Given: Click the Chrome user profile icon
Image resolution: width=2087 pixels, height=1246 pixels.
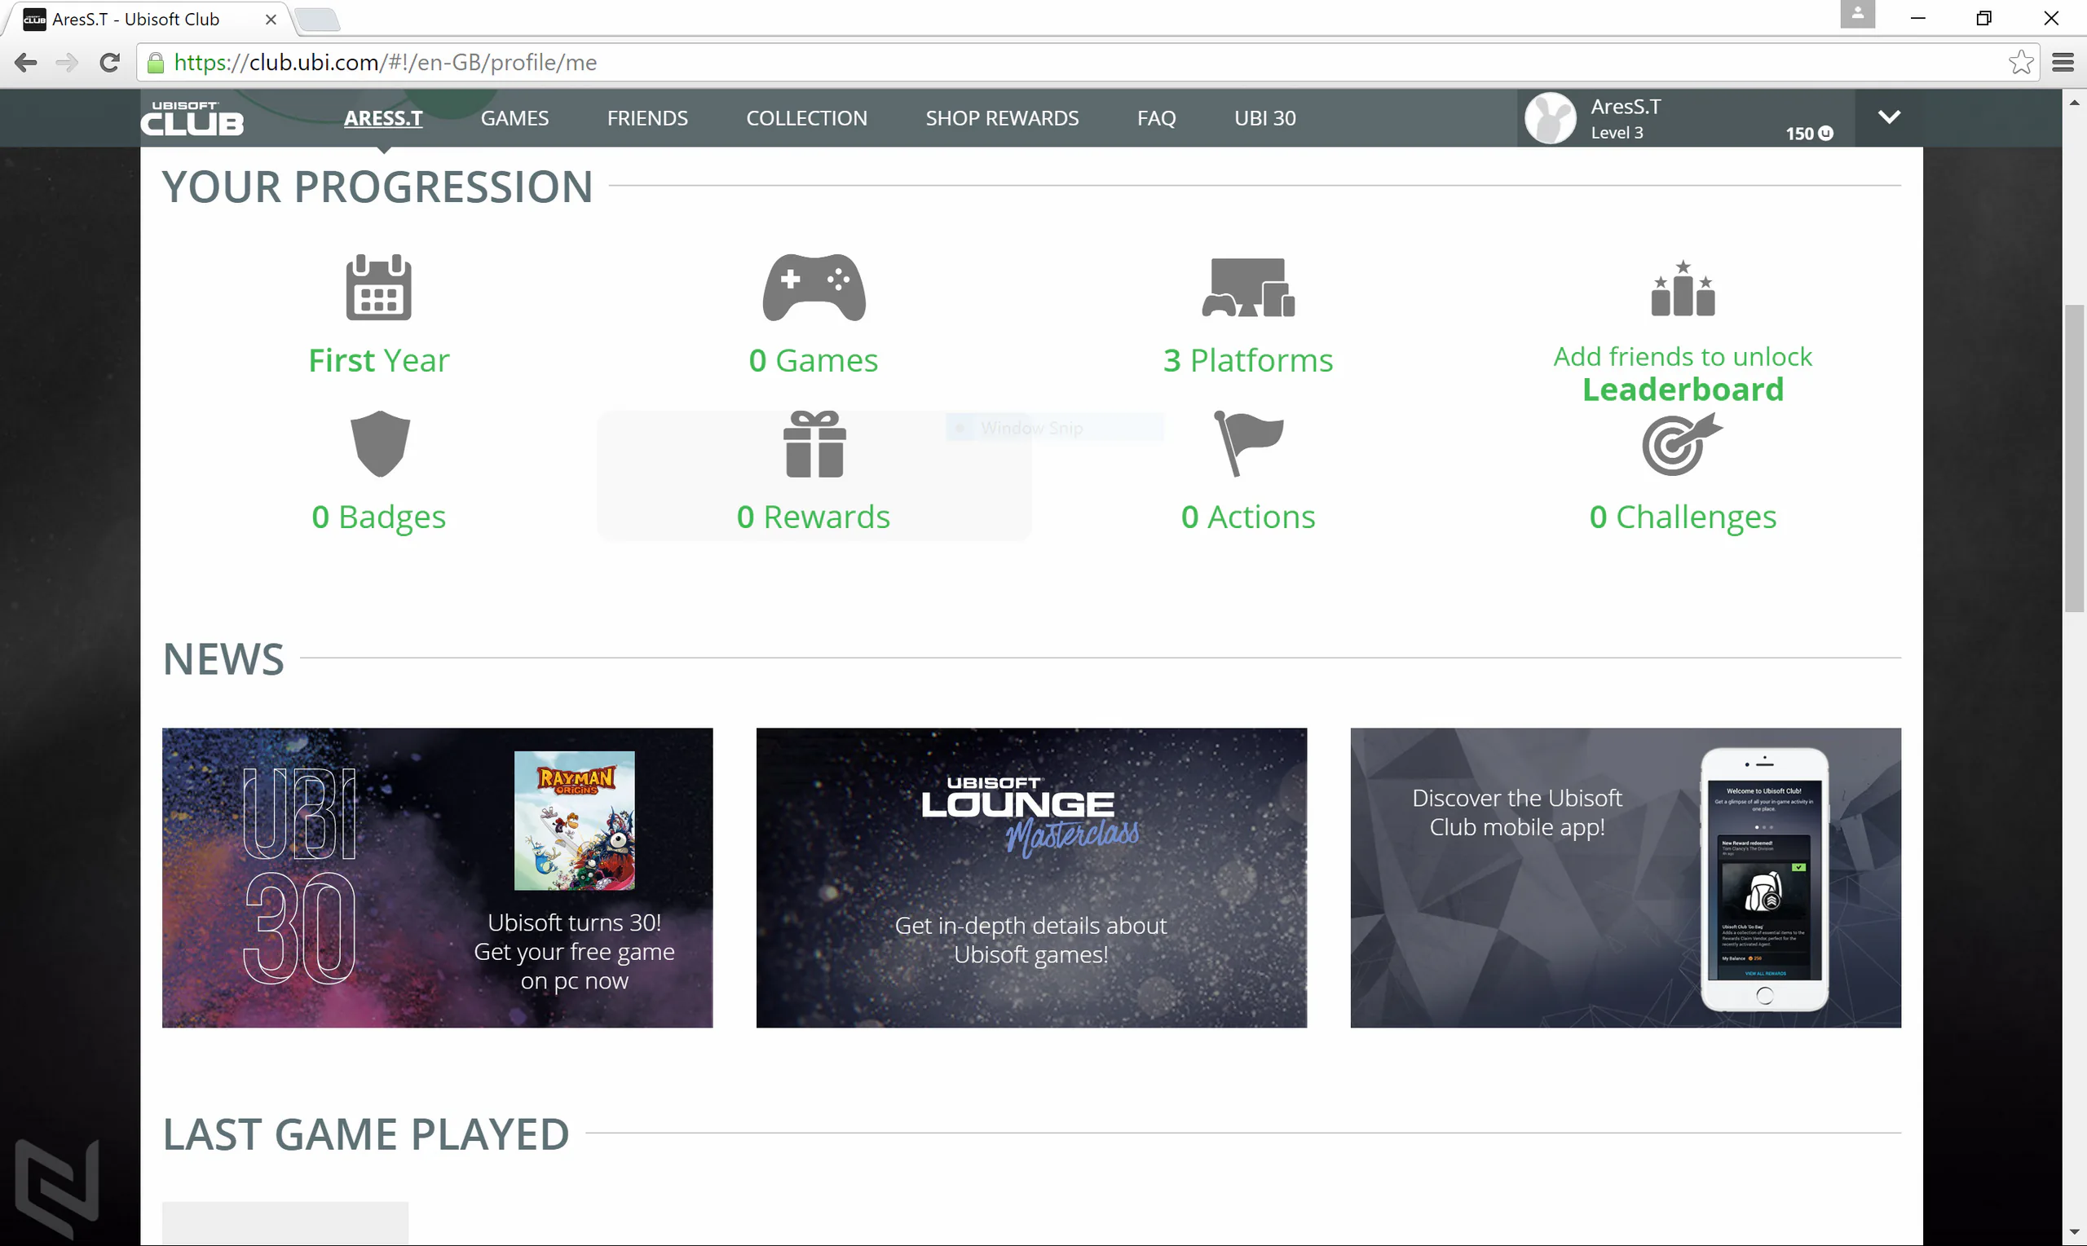Looking at the screenshot, I should click(1858, 15).
